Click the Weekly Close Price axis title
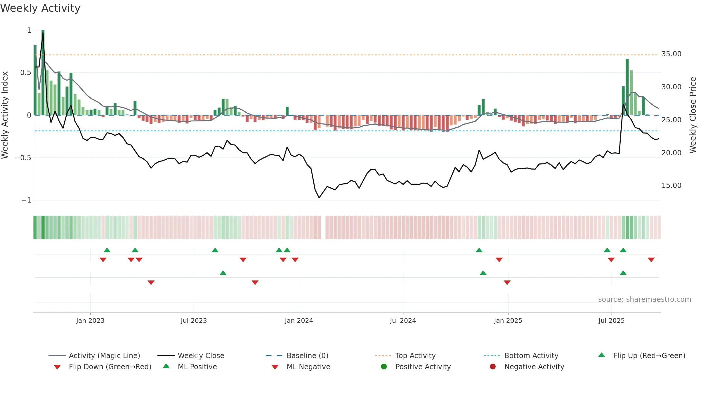701x394 pixels. click(693, 115)
